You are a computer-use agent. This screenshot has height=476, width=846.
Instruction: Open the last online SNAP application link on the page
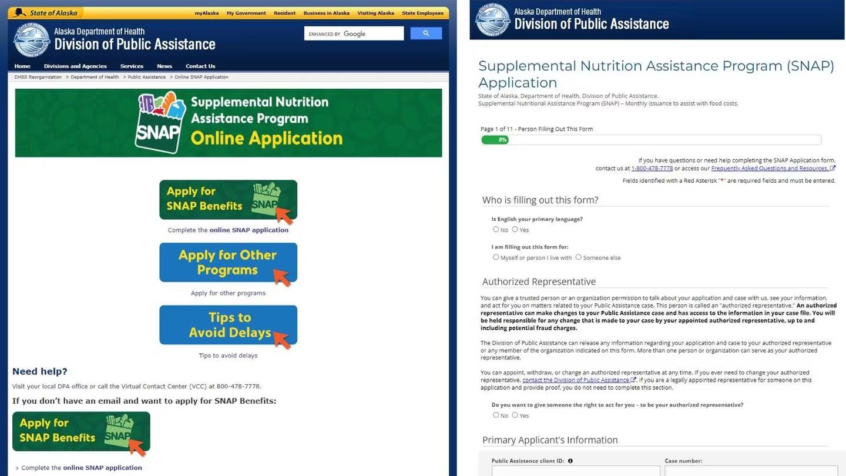pyautogui.click(x=103, y=468)
